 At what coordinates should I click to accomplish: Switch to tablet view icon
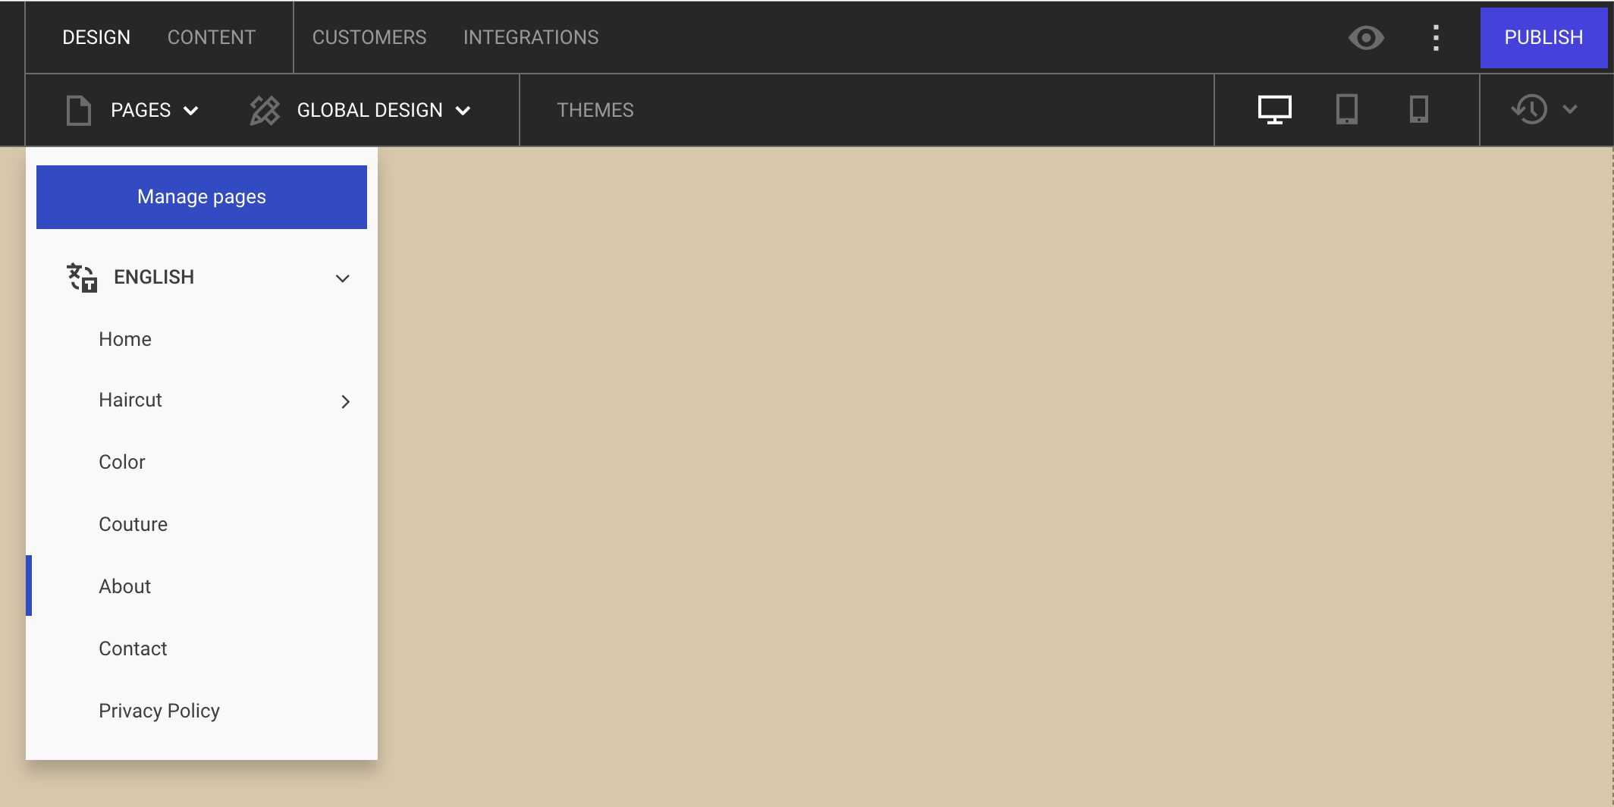[x=1347, y=110]
